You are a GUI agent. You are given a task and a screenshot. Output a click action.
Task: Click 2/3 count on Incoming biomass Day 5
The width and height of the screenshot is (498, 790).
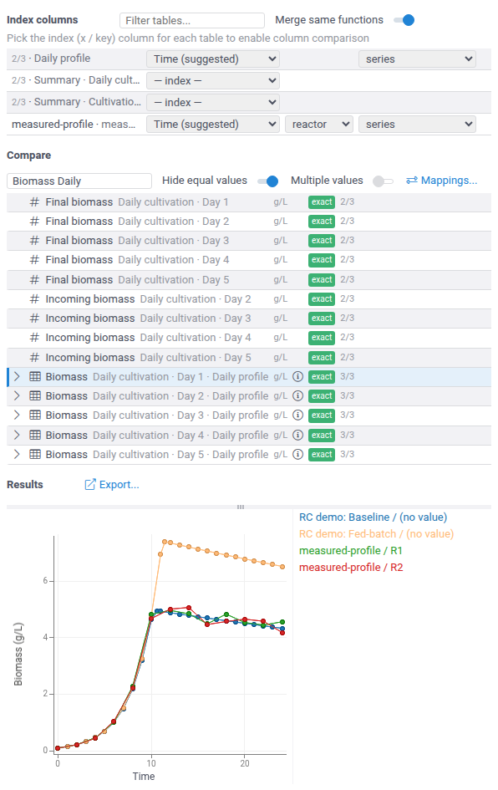pyautogui.click(x=347, y=357)
